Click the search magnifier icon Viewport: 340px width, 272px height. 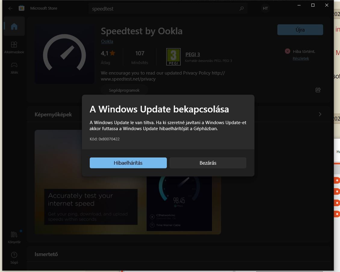pos(241,8)
